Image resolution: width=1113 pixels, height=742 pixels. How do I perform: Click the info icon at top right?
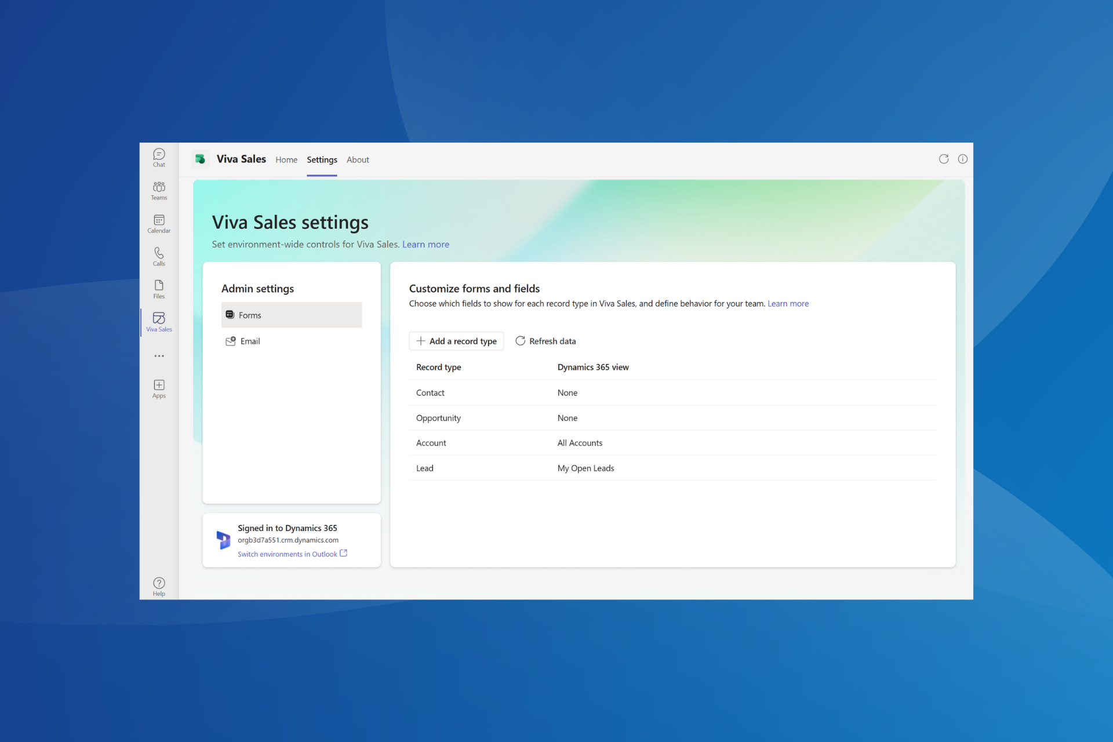coord(962,159)
